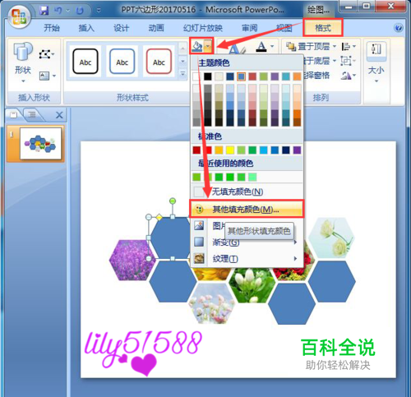Switch to the 审阅 tab
This screenshot has height=397, width=411.
pos(249,28)
